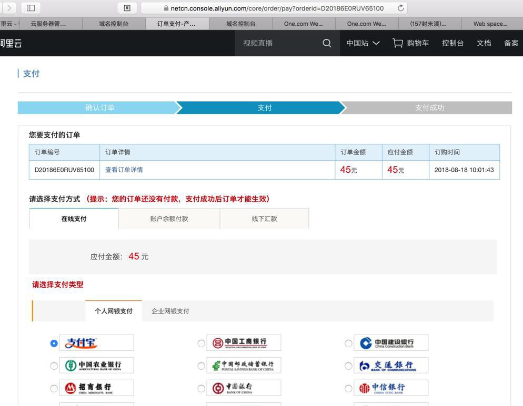Open the 157封未读 mail tab
523x406 pixels.
(x=430, y=24)
